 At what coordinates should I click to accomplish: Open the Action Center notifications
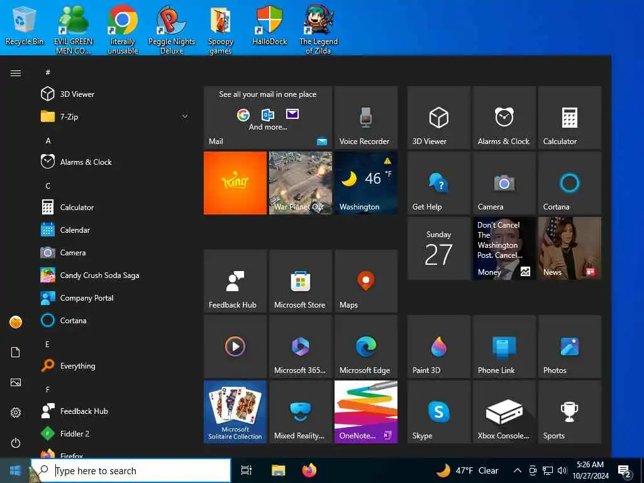(x=625, y=471)
